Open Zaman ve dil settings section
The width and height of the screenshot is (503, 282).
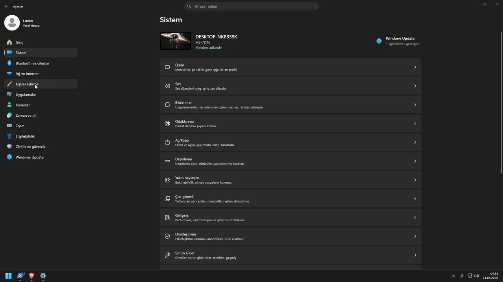click(x=26, y=116)
